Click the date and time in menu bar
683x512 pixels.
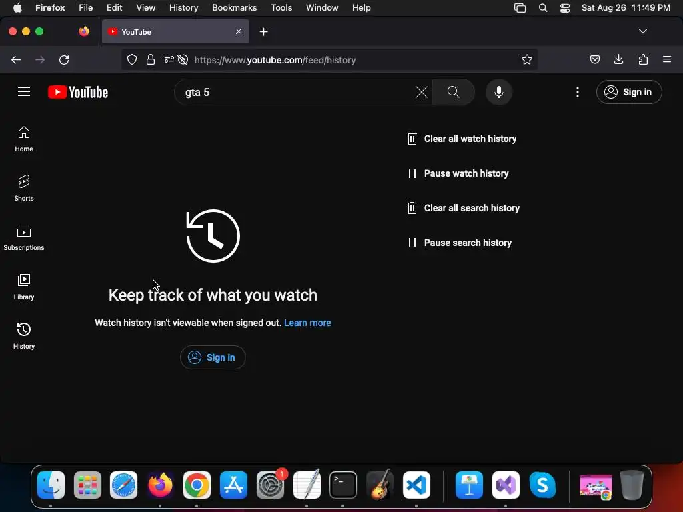pos(626,8)
